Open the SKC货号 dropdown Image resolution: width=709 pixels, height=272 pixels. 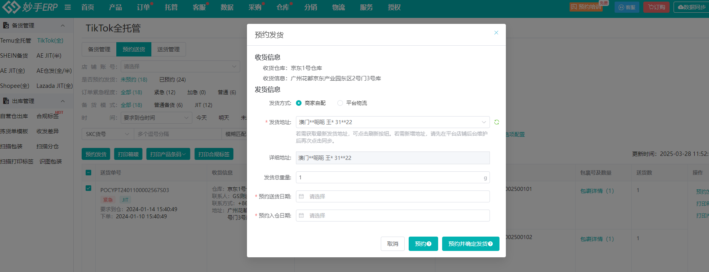108,134
